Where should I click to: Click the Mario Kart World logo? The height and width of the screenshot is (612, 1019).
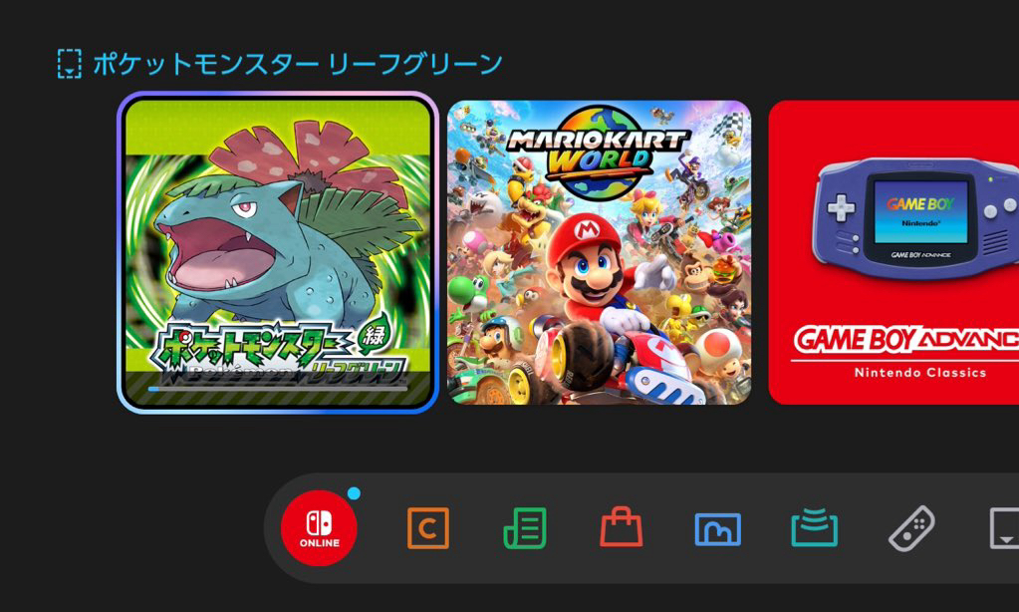[x=598, y=152]
